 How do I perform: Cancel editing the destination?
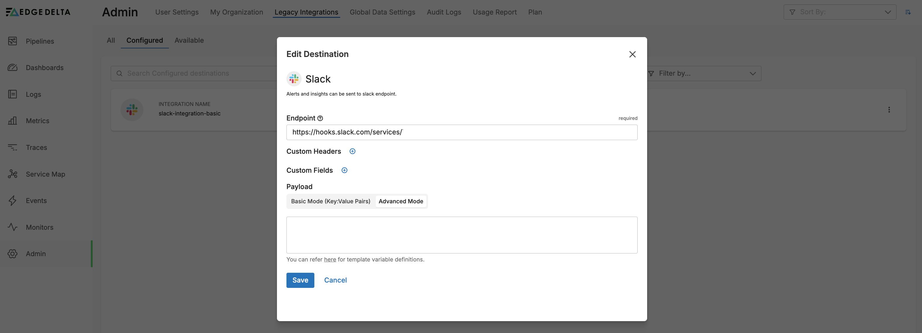tap(335, 280)
